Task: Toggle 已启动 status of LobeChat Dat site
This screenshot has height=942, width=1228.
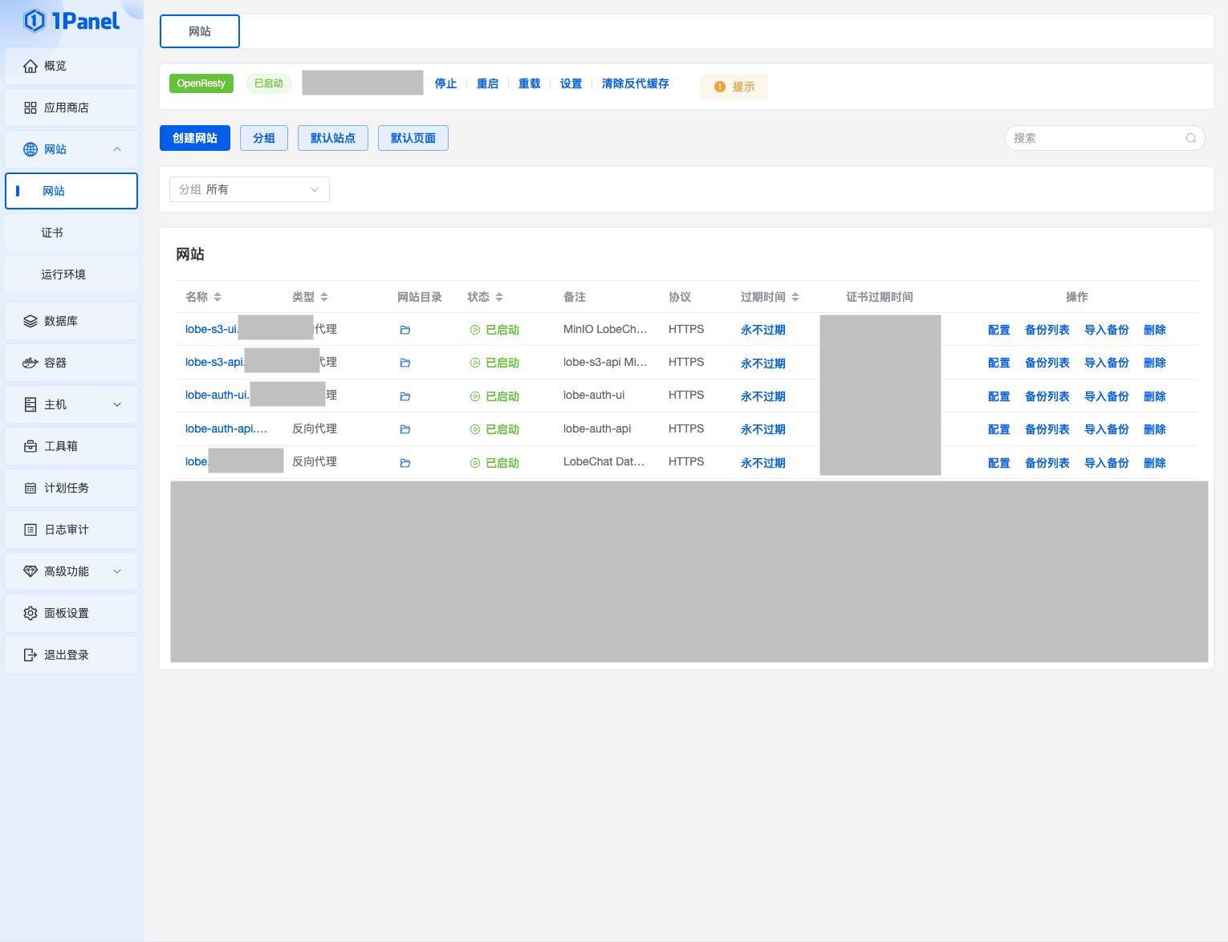Action: 494,463
